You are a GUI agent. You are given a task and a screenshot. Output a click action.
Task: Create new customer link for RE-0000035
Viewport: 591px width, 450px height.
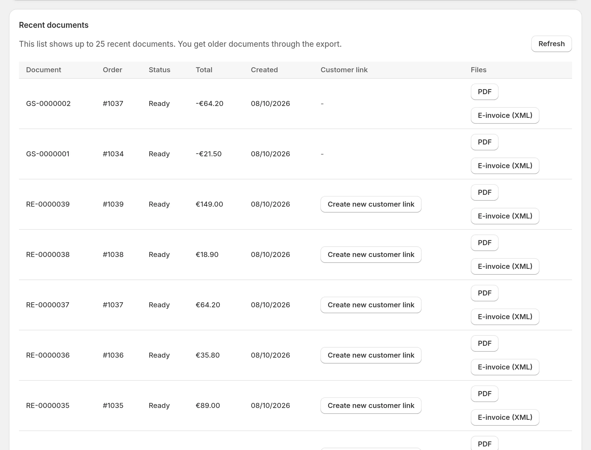point(371,406)
